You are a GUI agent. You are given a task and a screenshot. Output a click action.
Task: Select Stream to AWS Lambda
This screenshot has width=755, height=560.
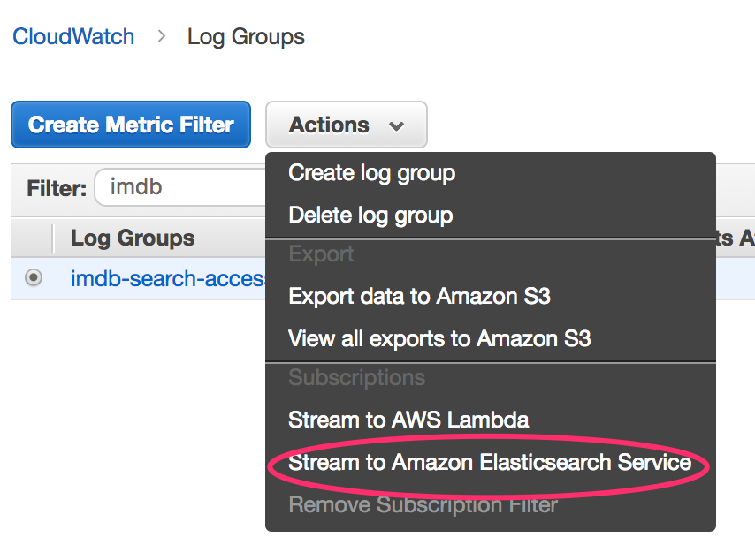coord(408,420)
